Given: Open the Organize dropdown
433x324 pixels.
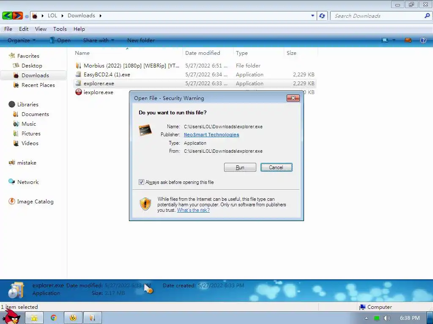Looking at the screenshot, I should point(22,40).
